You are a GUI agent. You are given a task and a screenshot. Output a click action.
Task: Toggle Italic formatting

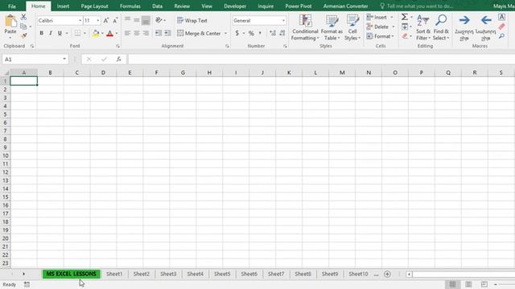pos(51,33)
